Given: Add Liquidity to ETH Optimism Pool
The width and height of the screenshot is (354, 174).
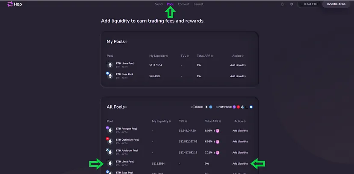Looking at the screenshot, I should (240, 141).
